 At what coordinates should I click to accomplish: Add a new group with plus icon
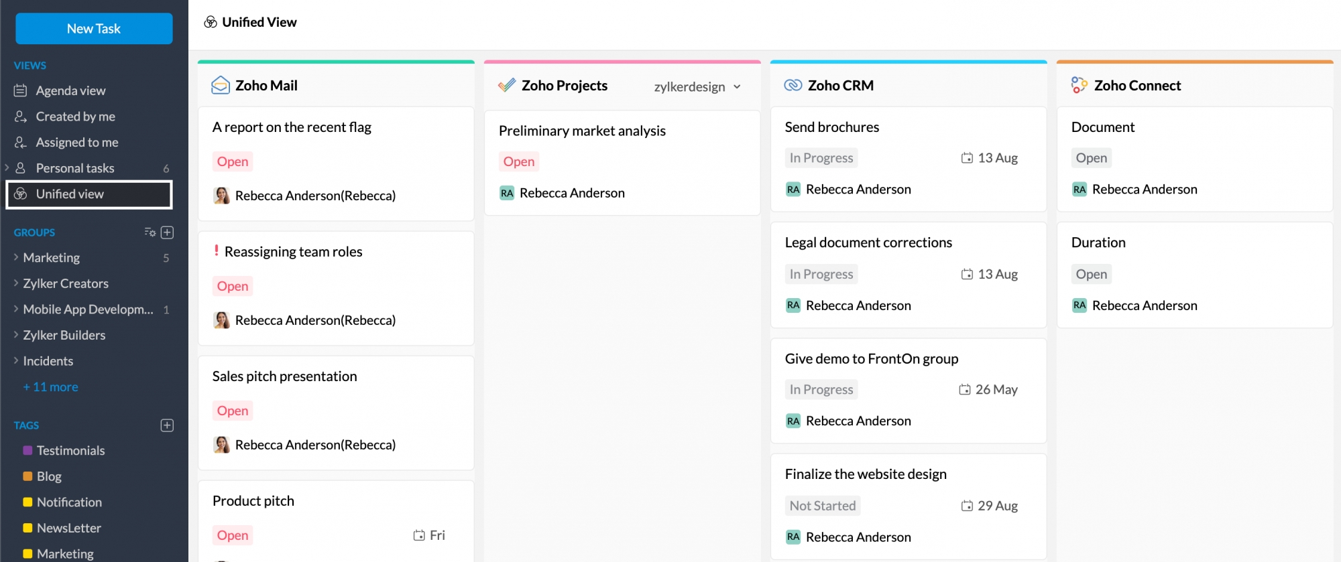point(168,232)
